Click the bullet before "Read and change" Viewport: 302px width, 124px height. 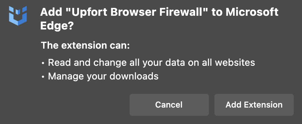pos(43,63)
